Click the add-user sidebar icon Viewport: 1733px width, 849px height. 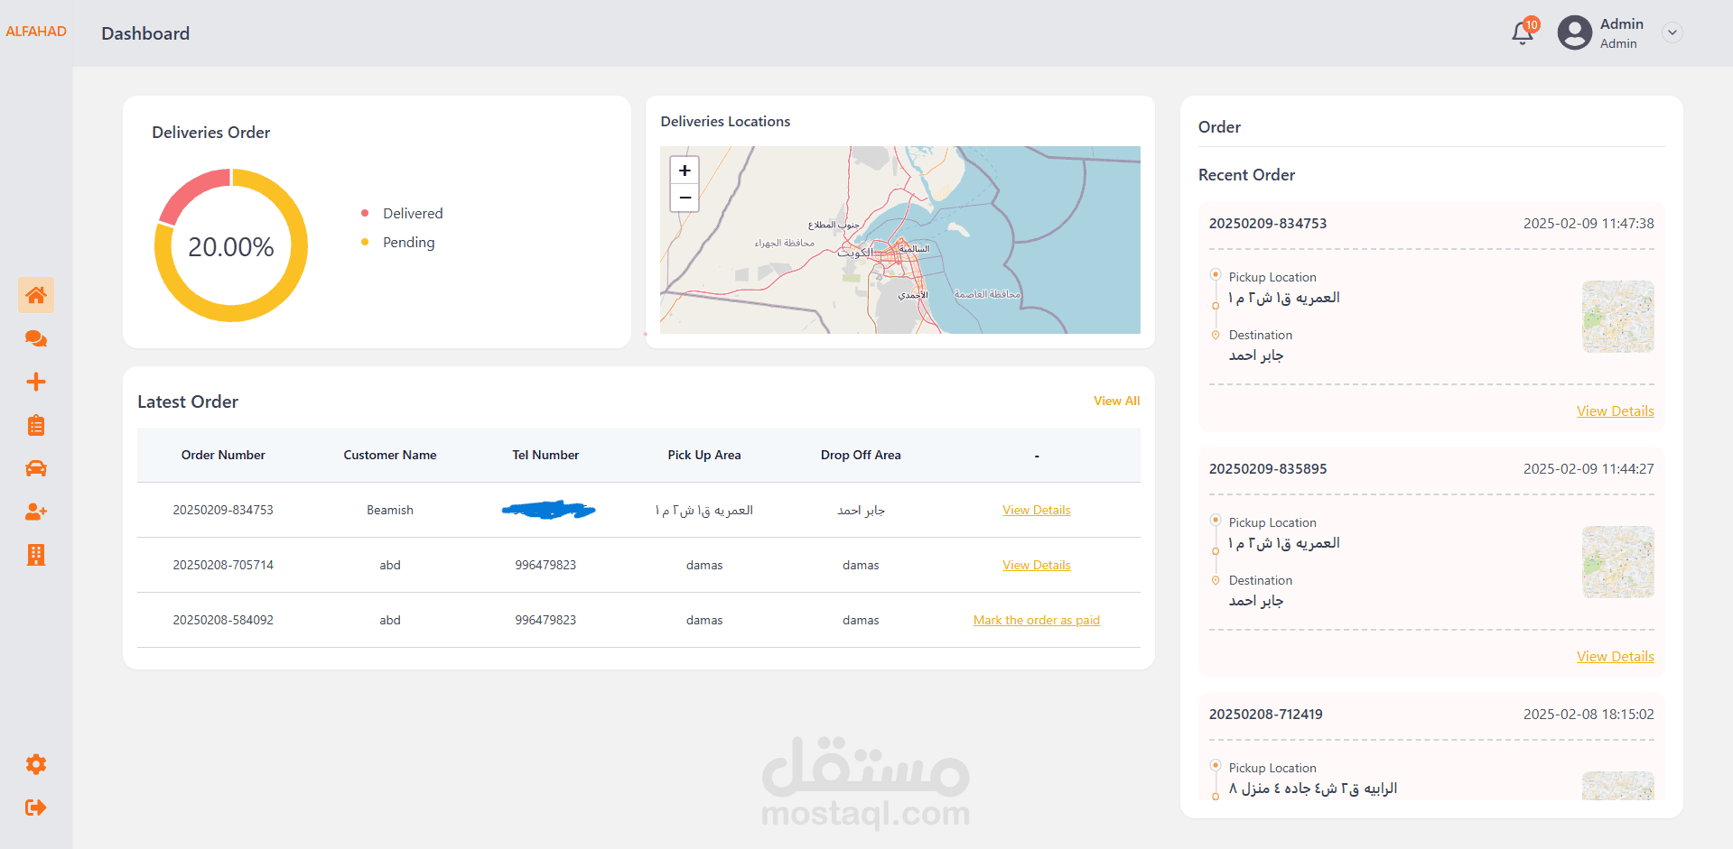coord(36,512)
